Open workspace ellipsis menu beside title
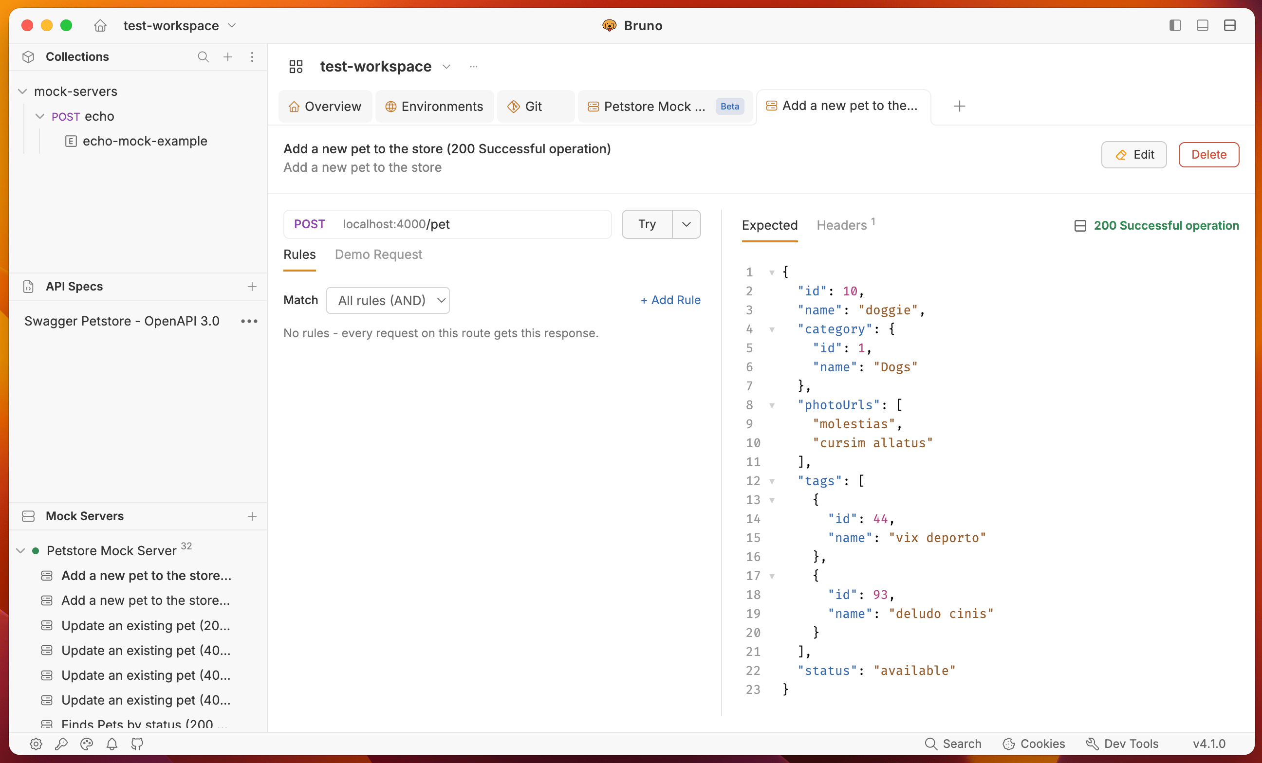Screen dimensions: 1262x763 pyautogui.click(x=474, y=67)
